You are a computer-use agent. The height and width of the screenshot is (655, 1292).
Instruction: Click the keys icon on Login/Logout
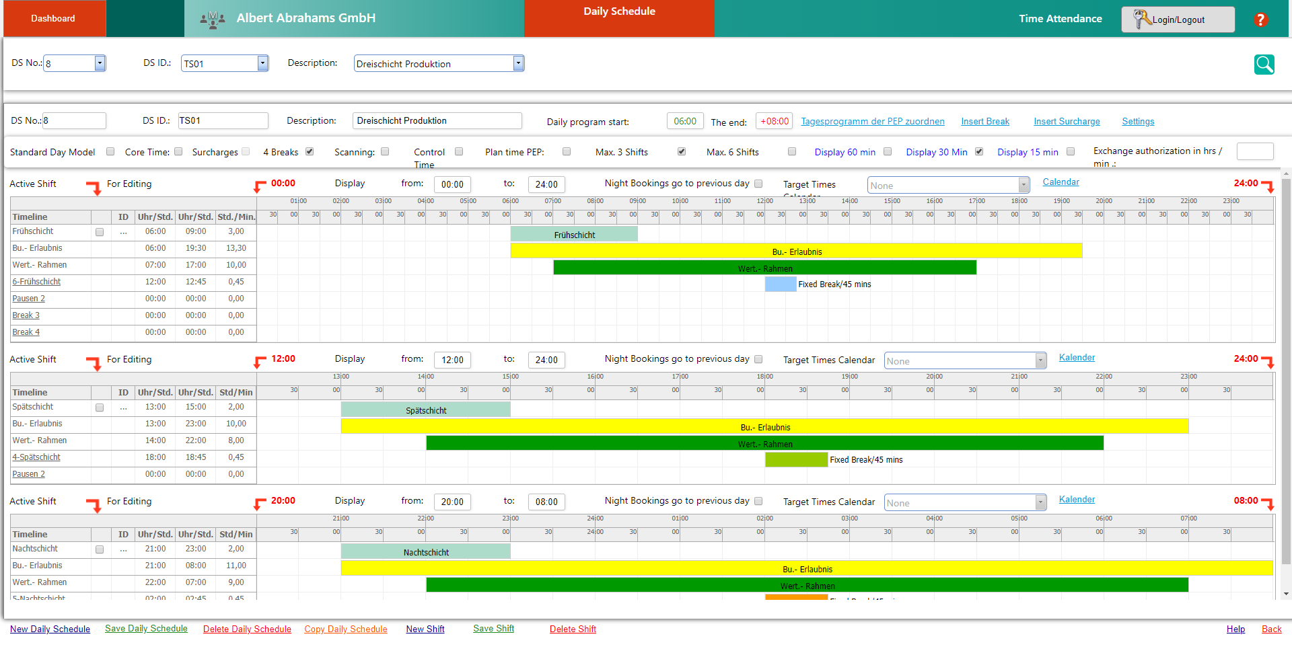1142,19
